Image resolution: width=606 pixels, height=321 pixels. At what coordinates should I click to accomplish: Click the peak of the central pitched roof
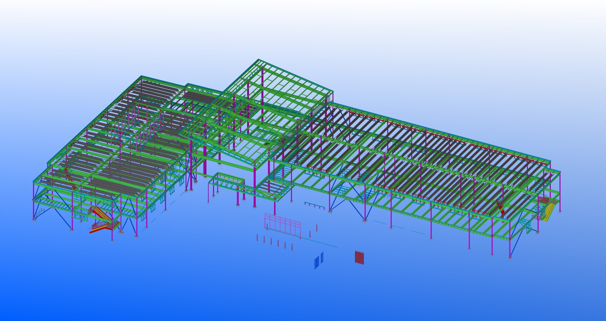(x=259, y=60)
